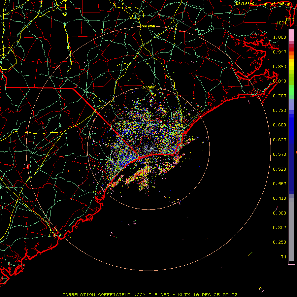Click the 0.627 legend value

tap(280, 140)
